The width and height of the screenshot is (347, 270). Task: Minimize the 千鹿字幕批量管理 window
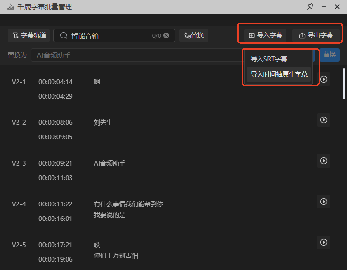(324, 7)
